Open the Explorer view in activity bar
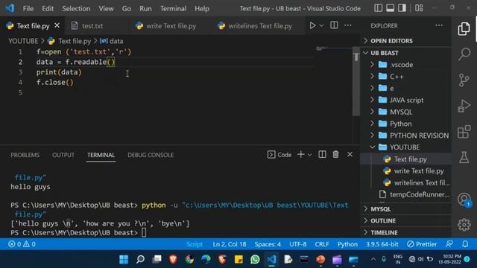The height and width of the screenshot is (268, 477). pyautogui.click(x=464, y=29)
